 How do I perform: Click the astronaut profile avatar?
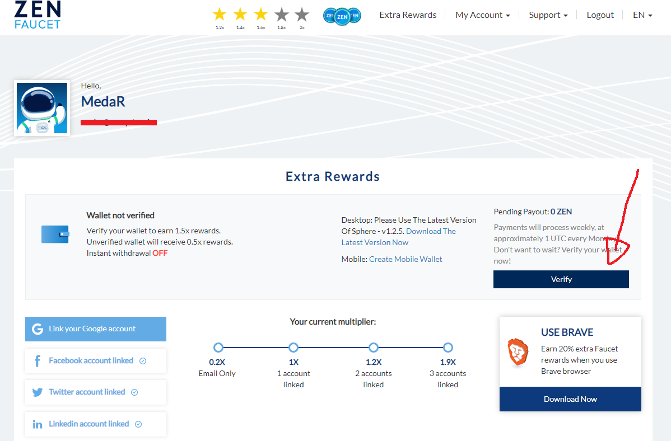tap(42, 108)
